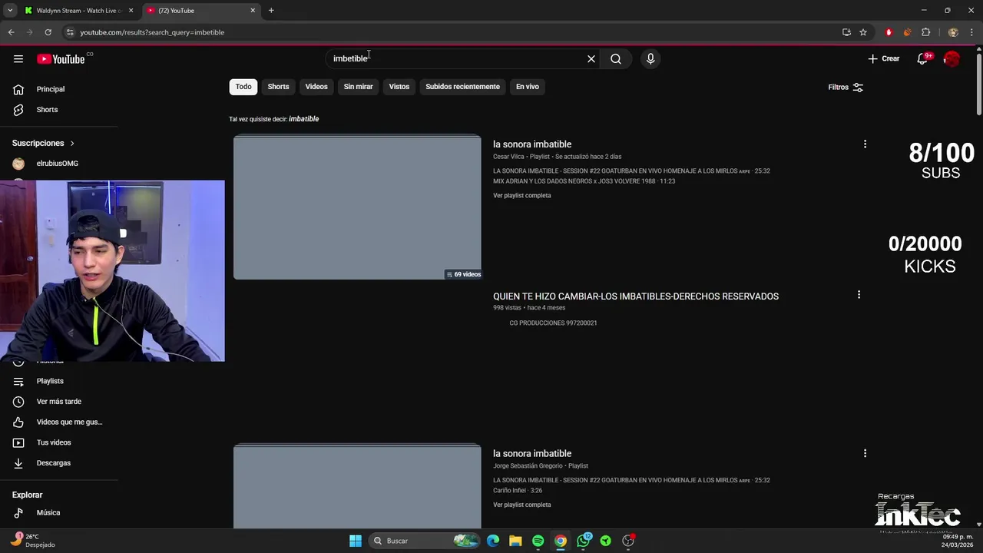This screenshot has width=983, height=553.
Task: Open elrubiusOMG subscription channel
Action: 58,164
